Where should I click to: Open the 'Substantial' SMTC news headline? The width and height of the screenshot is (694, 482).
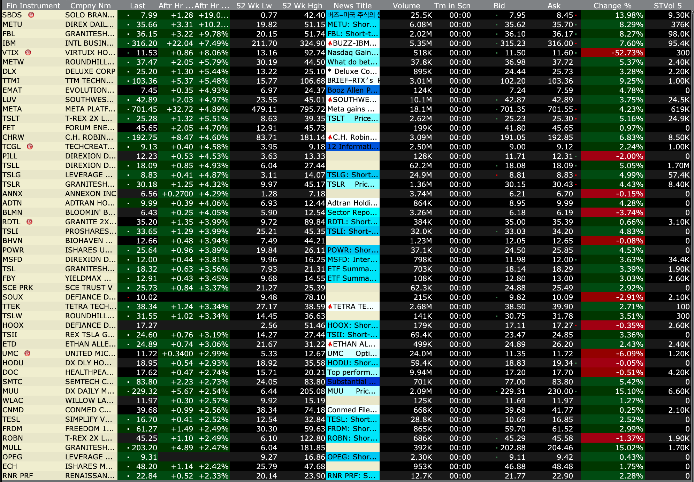[352, 382]
